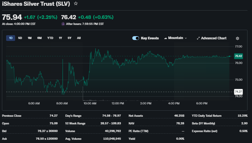Switch to the 5D range

click(x=20, y=38)
